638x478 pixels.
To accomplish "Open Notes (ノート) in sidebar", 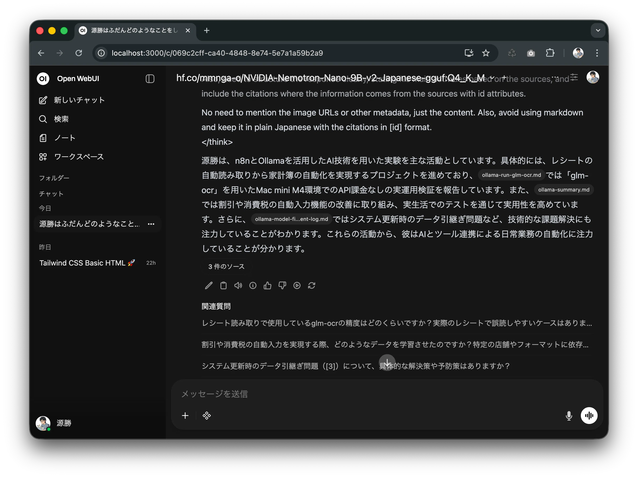I will 57,138.
